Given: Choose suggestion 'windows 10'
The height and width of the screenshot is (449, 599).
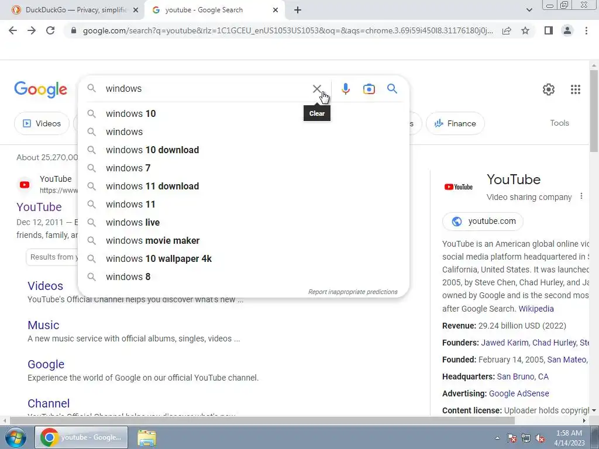Looking at the screenshot, I should coord(243,113).
